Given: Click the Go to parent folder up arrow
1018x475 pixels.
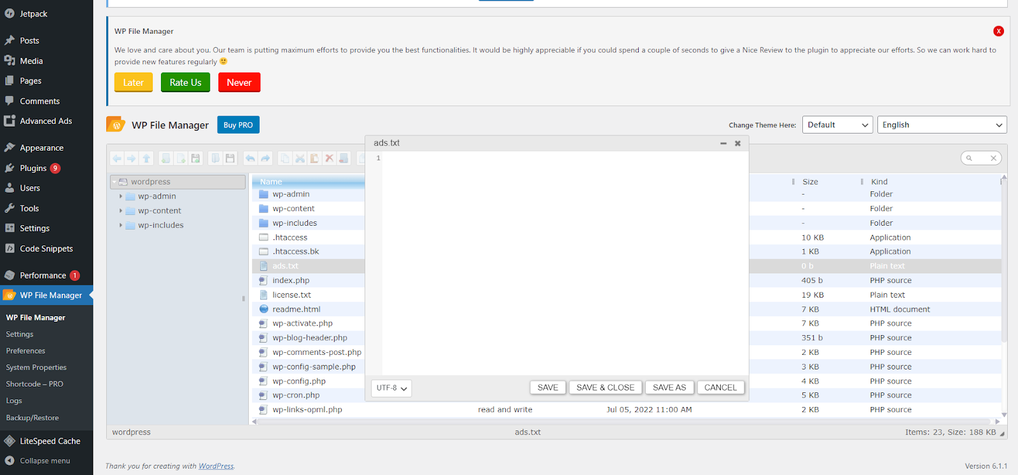Looking at the screenshot, I should click(x=146, y=158).
